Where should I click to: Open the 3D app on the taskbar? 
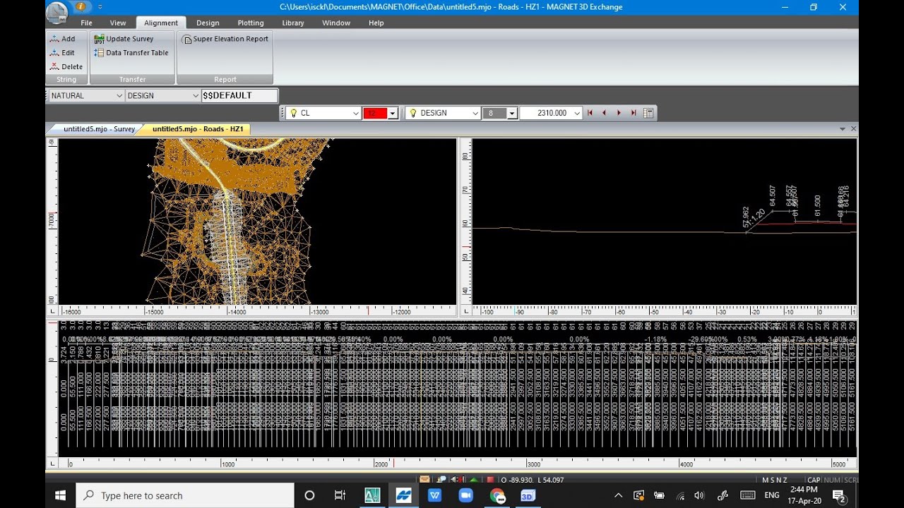point(528,495)
